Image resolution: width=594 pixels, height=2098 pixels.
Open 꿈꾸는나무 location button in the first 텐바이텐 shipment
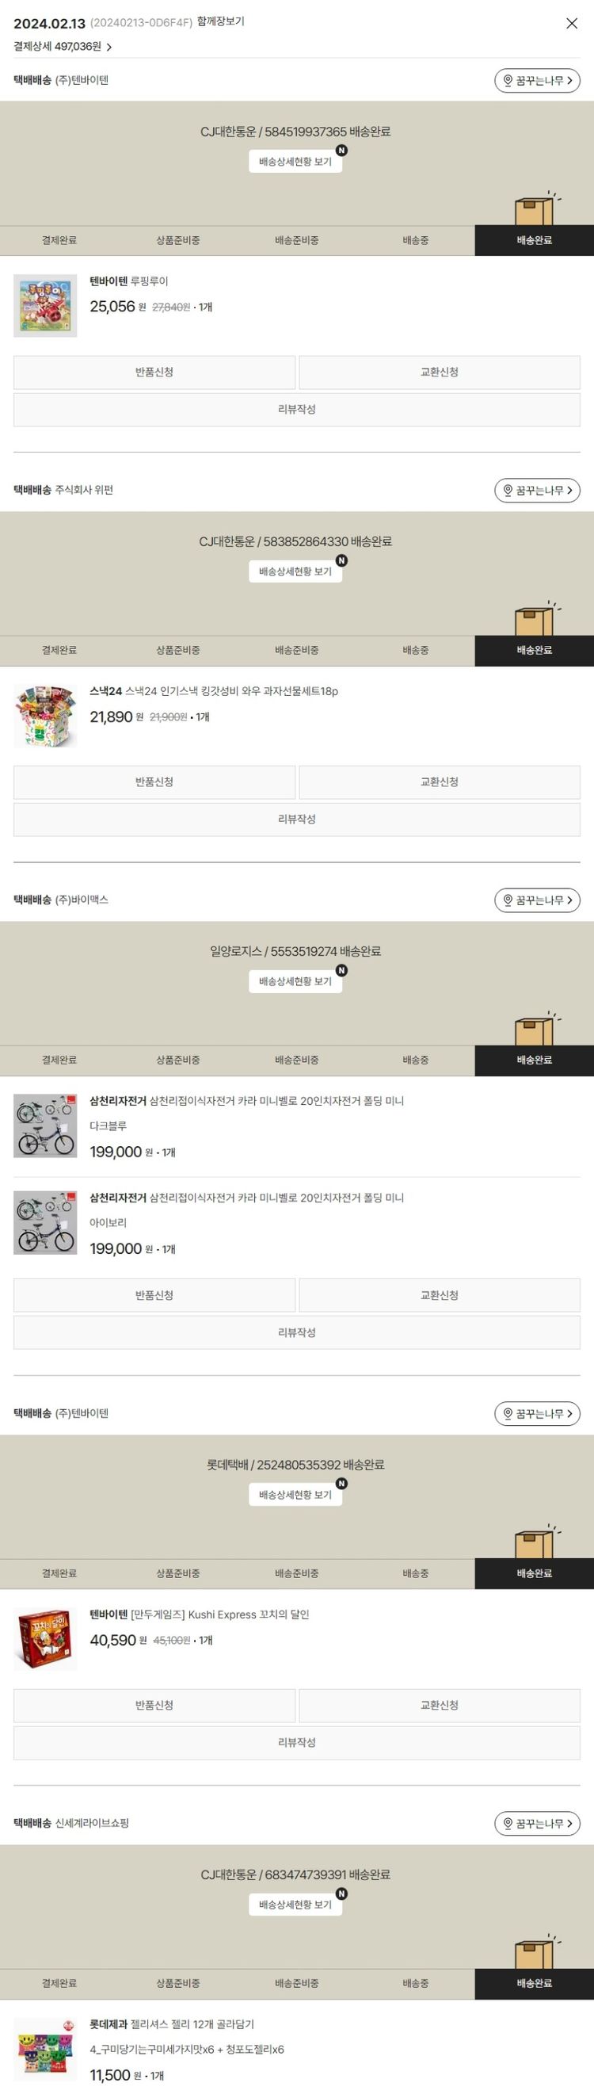[x=537, y=81]
